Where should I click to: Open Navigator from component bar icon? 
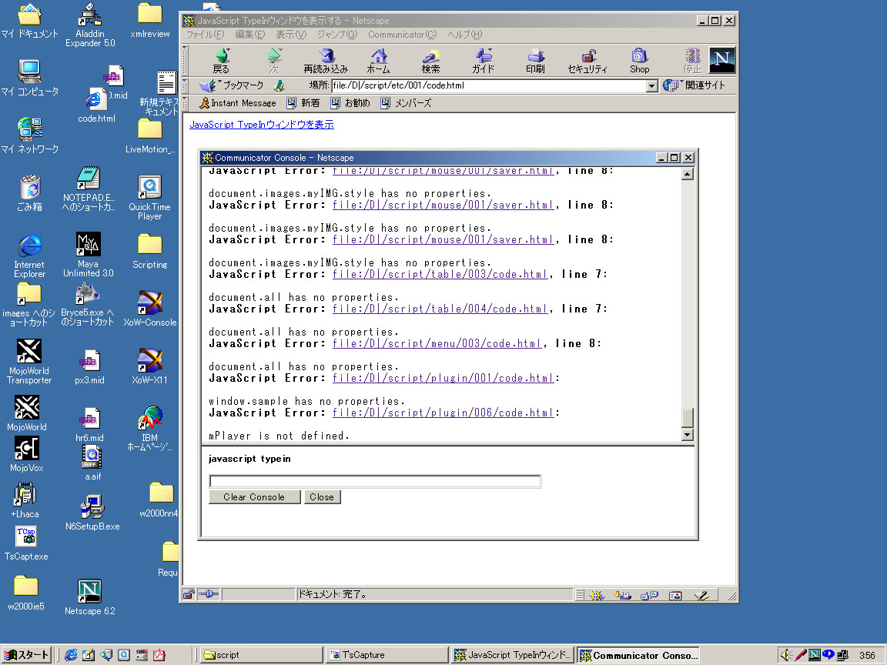point(596,595)
